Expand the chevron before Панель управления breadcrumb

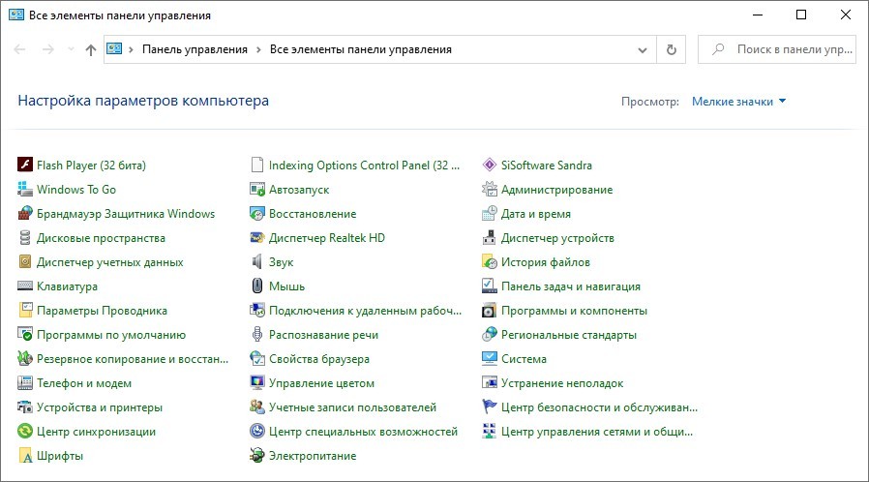coord(131,50)
